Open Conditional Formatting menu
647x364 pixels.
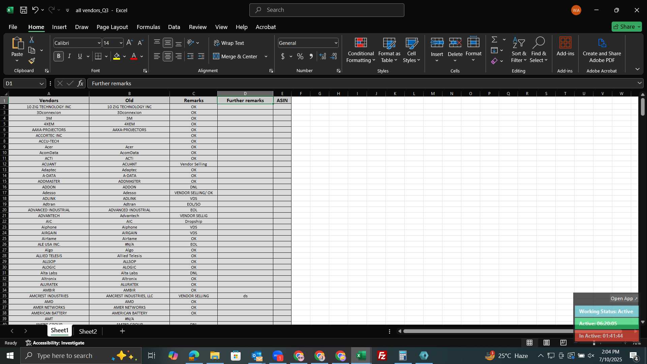pyautogui.click(x=361, y=50)
